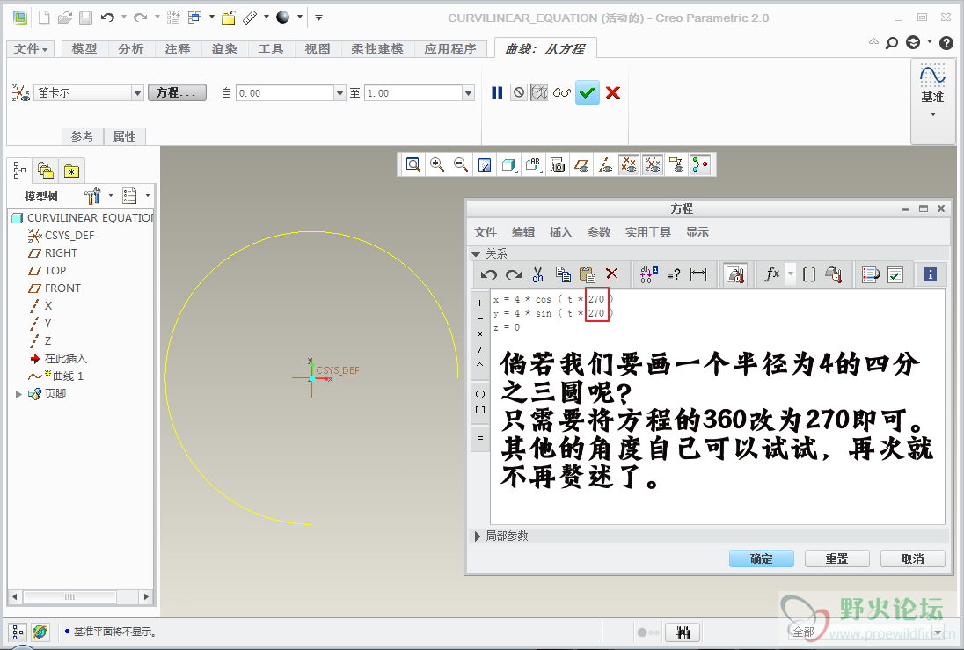The width and height of the screenshot is (964, 650).
Task: Click the Paste icon in the equation window
Action: (588, 274)
